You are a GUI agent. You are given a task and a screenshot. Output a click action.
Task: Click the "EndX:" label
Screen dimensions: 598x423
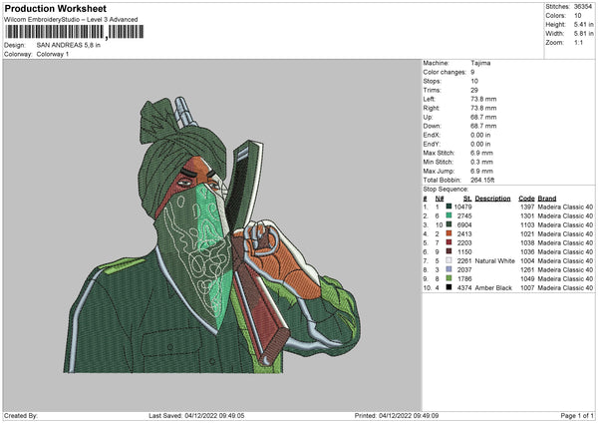432,135
